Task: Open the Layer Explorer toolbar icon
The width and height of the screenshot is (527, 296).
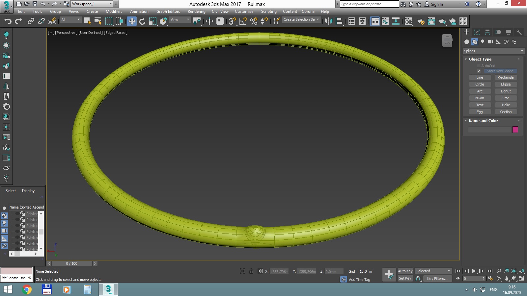Action: (x=362, y=21)
